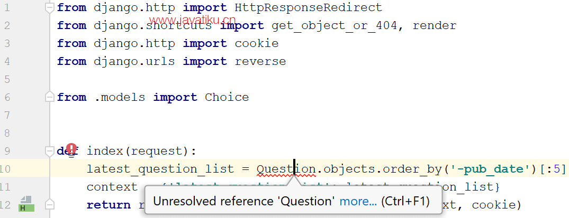569x218 pixels.
Task: Click the index function name
Action: [x=105, y=151]
